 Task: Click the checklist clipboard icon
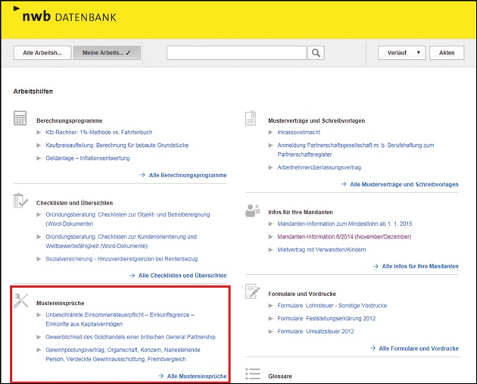(x=20, y=201)
